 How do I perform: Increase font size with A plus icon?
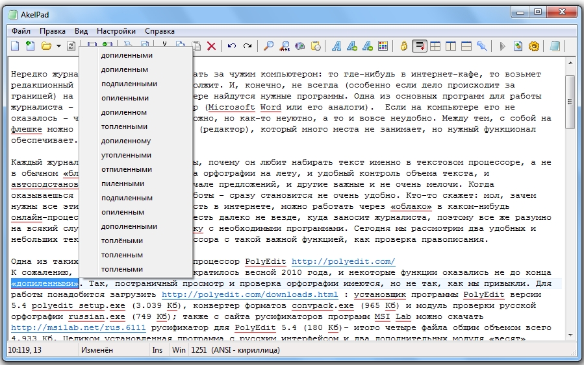pyautogui.click(x=352, y=46)
